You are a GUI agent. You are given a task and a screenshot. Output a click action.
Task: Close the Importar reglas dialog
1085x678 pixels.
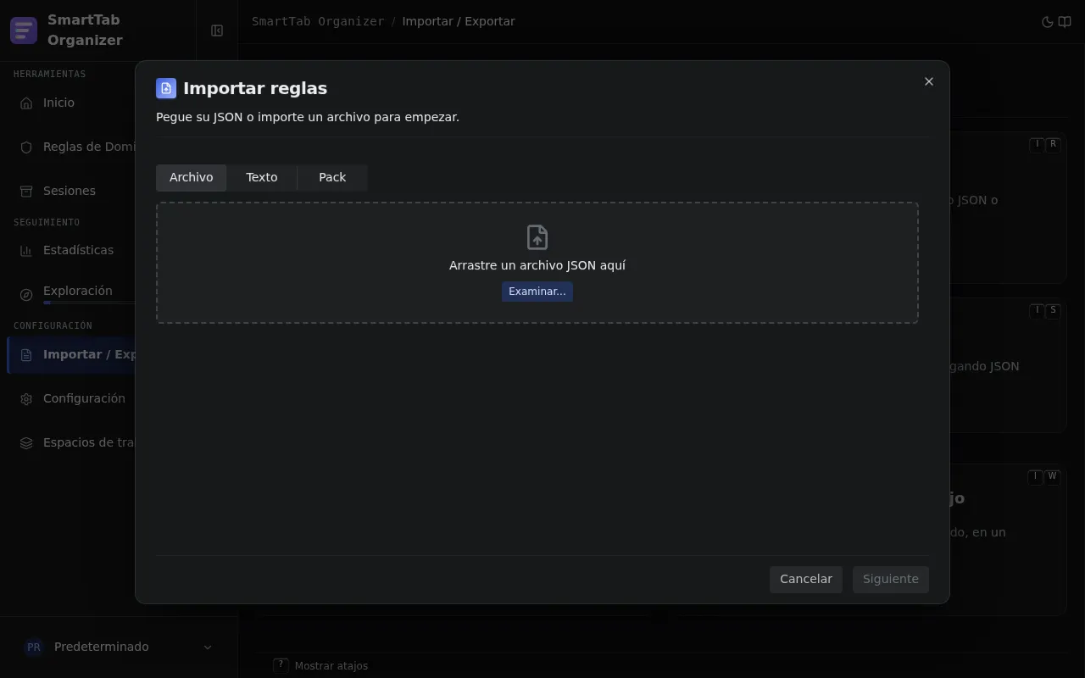[929, 81]
